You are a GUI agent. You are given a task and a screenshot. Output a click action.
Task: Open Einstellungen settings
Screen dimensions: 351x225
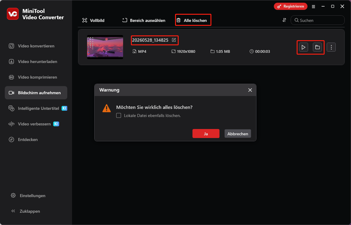point(28,196)
